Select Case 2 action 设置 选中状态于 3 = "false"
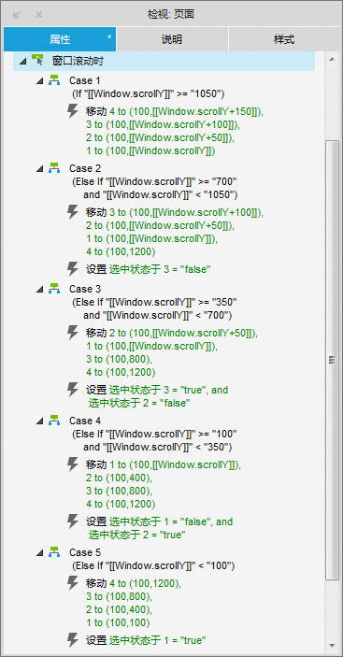The height and width of the screenshot is (657, 343). point(149,269)
